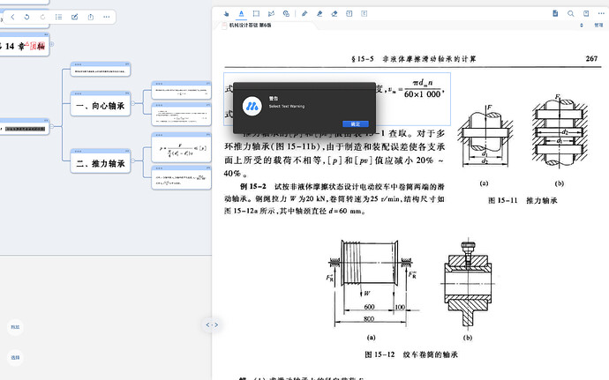Collapse children of 一、向心轴承 node

click(x=132, y=103)
